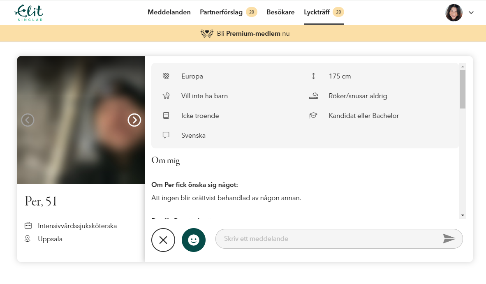Open the user profile avatar
Screen dimensions: 486x284
tap(454, 13)
